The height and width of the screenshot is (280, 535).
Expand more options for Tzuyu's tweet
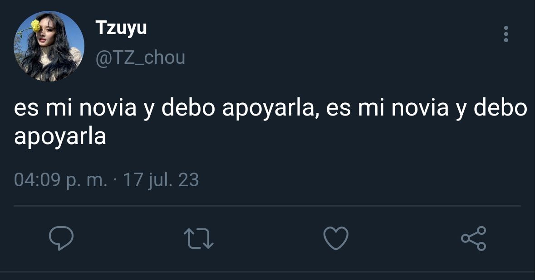tap(506, 34)
